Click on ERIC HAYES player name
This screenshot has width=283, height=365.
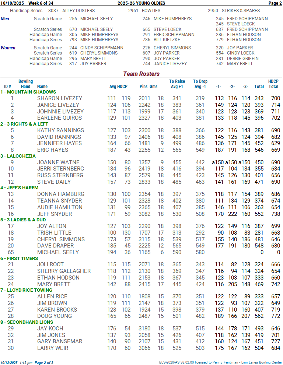(x=53, y=150)
